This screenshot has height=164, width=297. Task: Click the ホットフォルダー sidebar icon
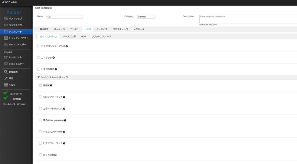(x=6, y=44)
